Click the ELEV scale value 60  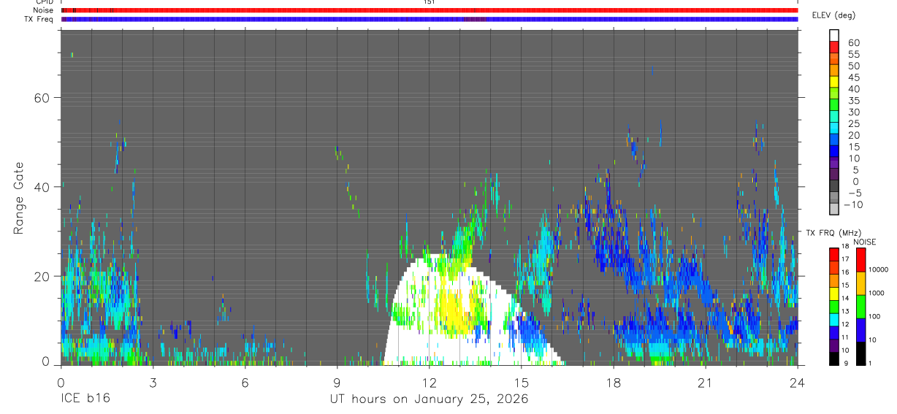click(852, 42)
